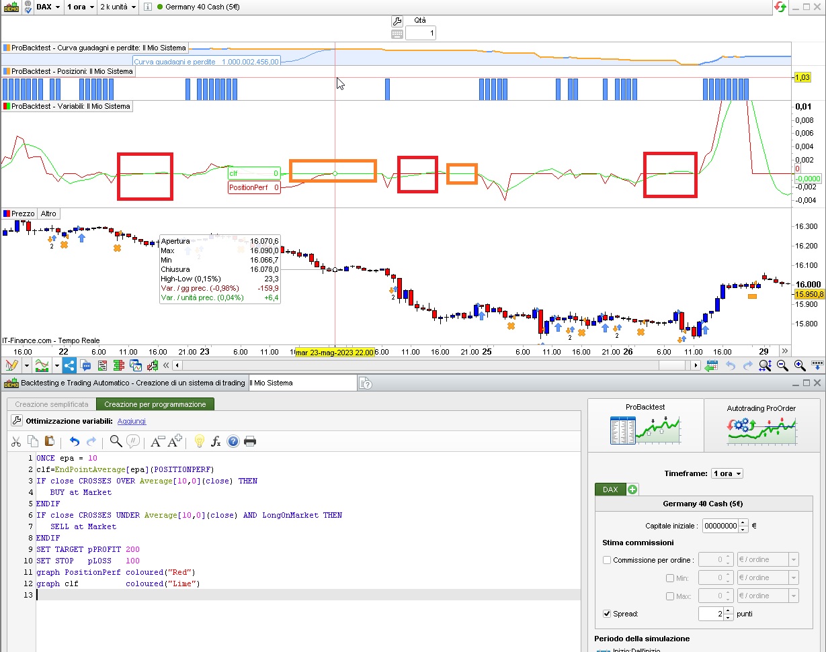826x652 pixels.
Task: Open the multi-chart window icon
Action: click(x=136, y=366)
